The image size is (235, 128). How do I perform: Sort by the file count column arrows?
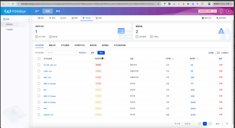(173, 59)
